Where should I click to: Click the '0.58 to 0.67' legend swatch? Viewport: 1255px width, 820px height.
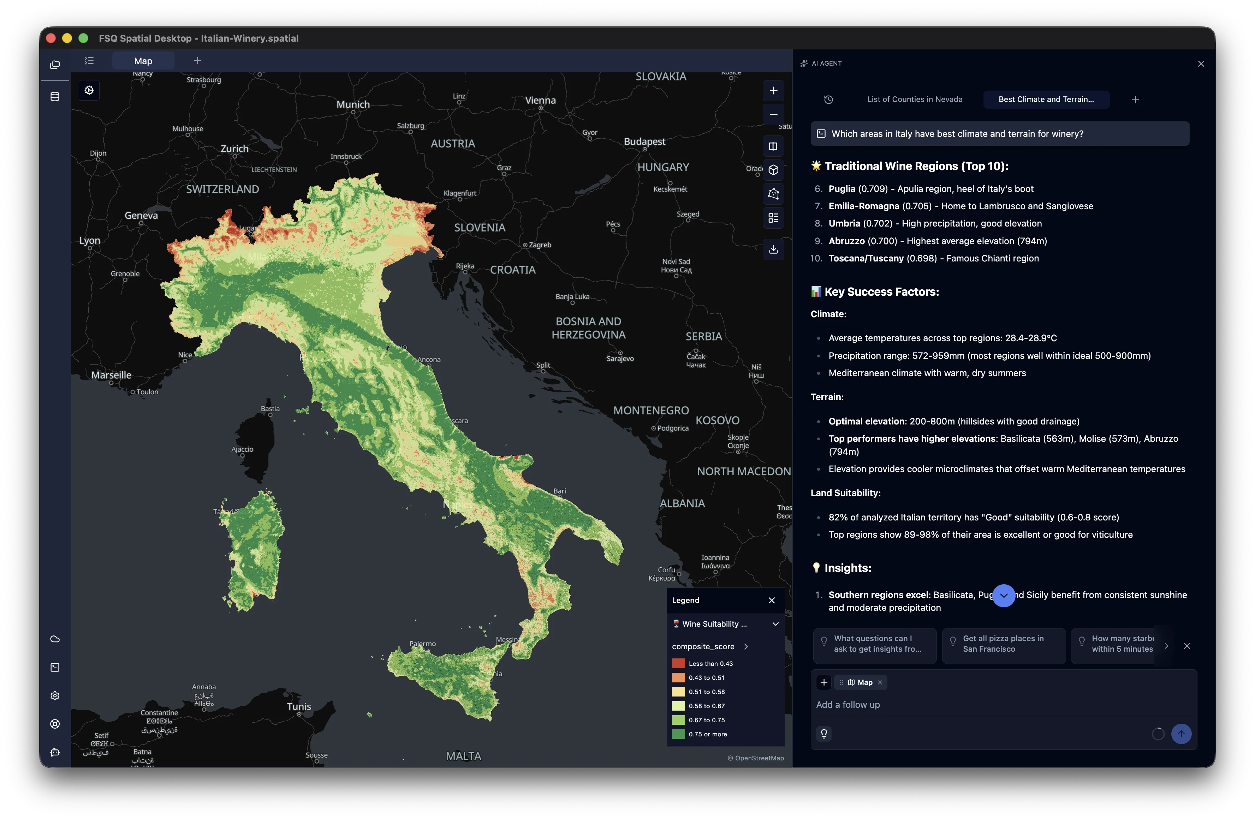[678, 706]
